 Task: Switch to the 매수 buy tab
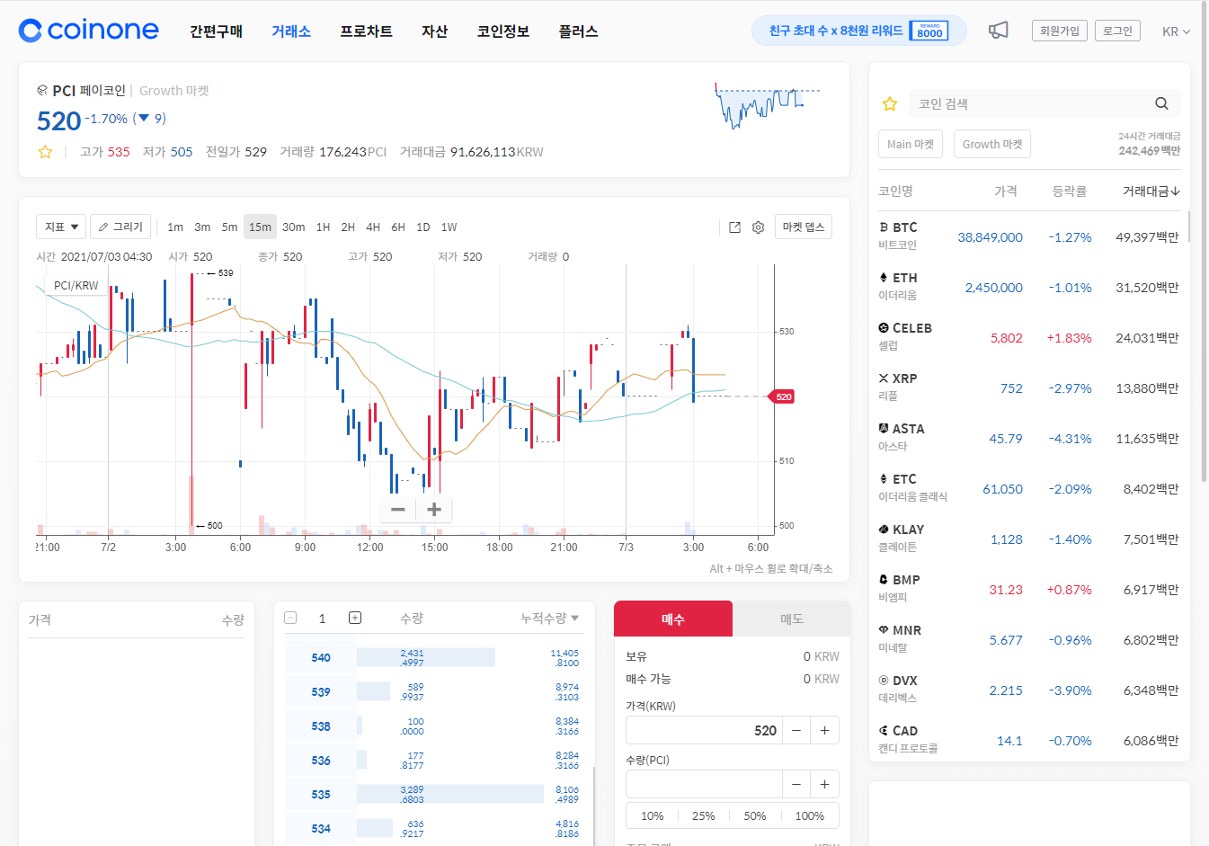pos(673,619)
